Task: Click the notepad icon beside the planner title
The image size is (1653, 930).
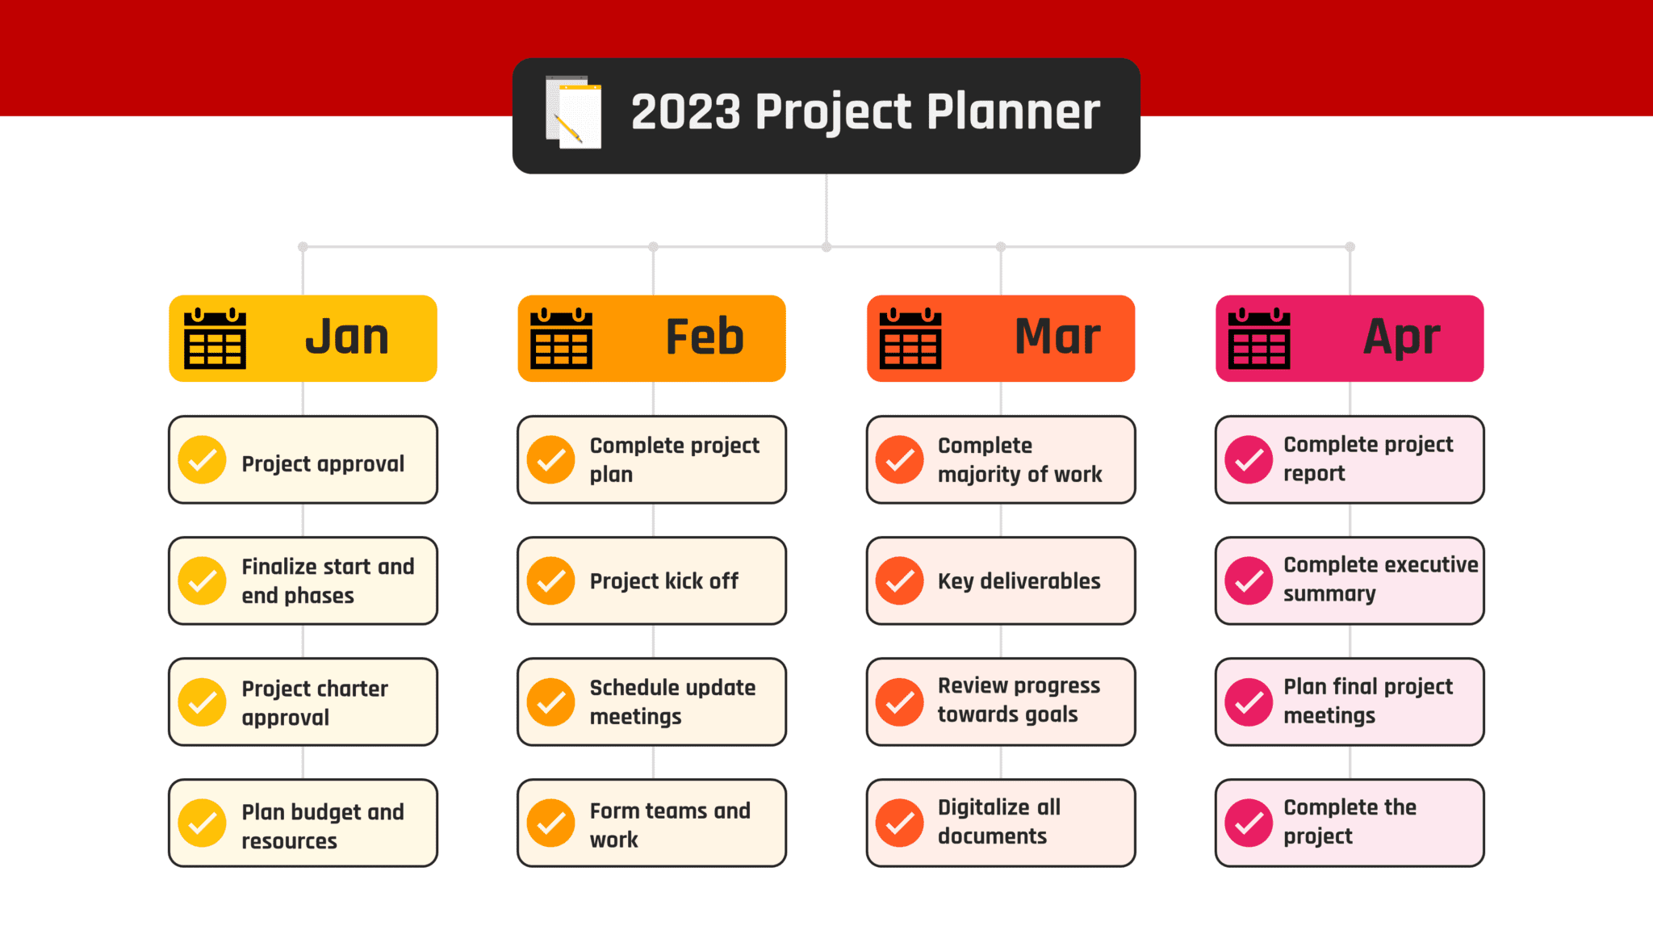Action: pyautogui.click(x=574, y=112)
